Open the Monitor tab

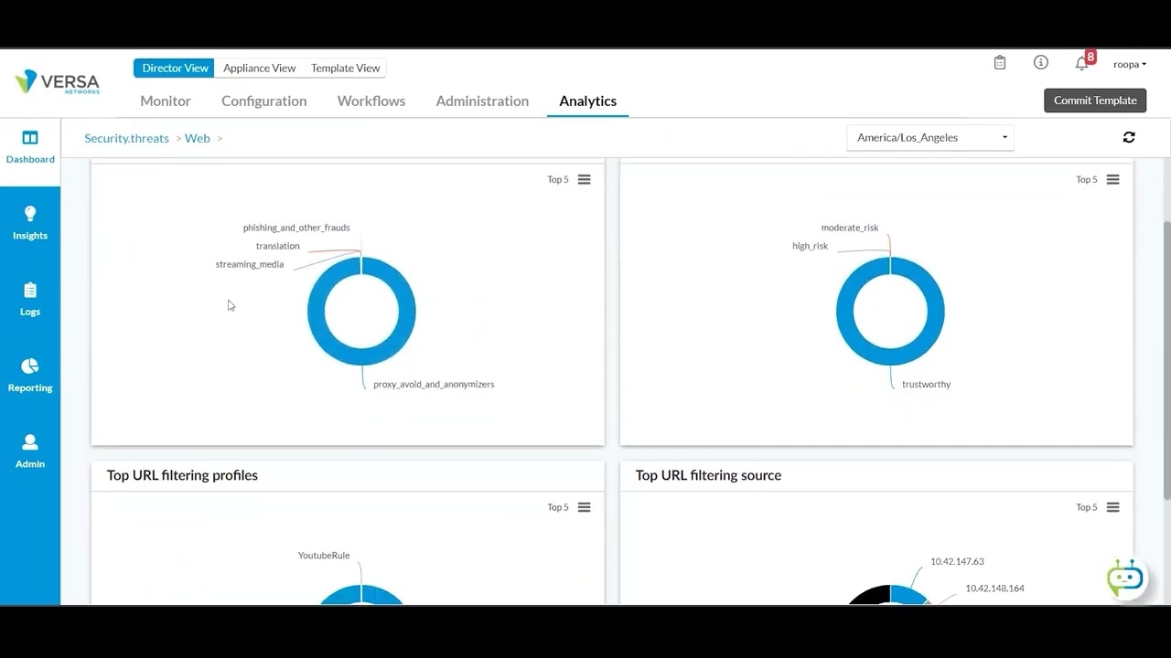coord(166,101)
